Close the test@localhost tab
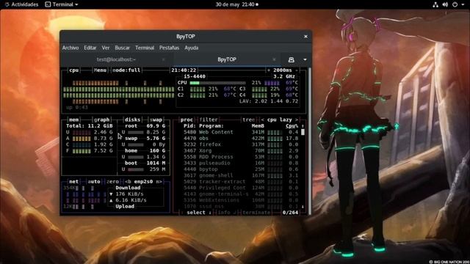The image size is (470, 264). coord(163,59)
